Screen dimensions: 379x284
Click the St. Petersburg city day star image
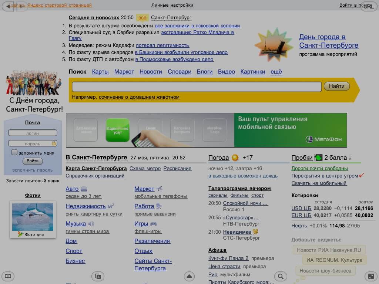click(x=274, y=45)
